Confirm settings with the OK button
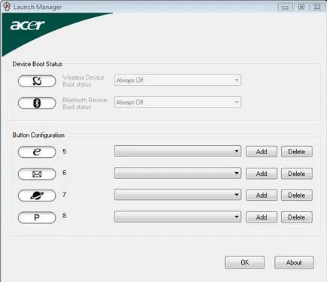 tap(245, 262)
